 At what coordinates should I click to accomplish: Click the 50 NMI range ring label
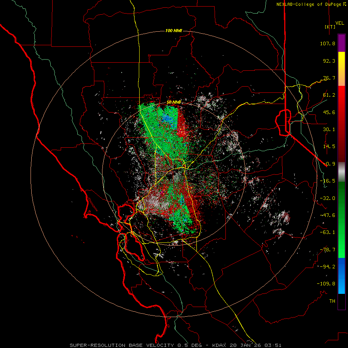174,102
